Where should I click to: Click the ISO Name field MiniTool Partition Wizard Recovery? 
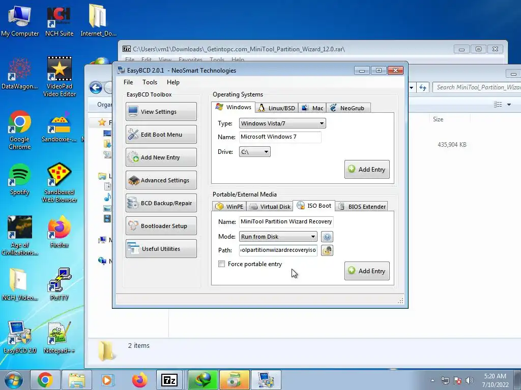click(x=286, y=221)
